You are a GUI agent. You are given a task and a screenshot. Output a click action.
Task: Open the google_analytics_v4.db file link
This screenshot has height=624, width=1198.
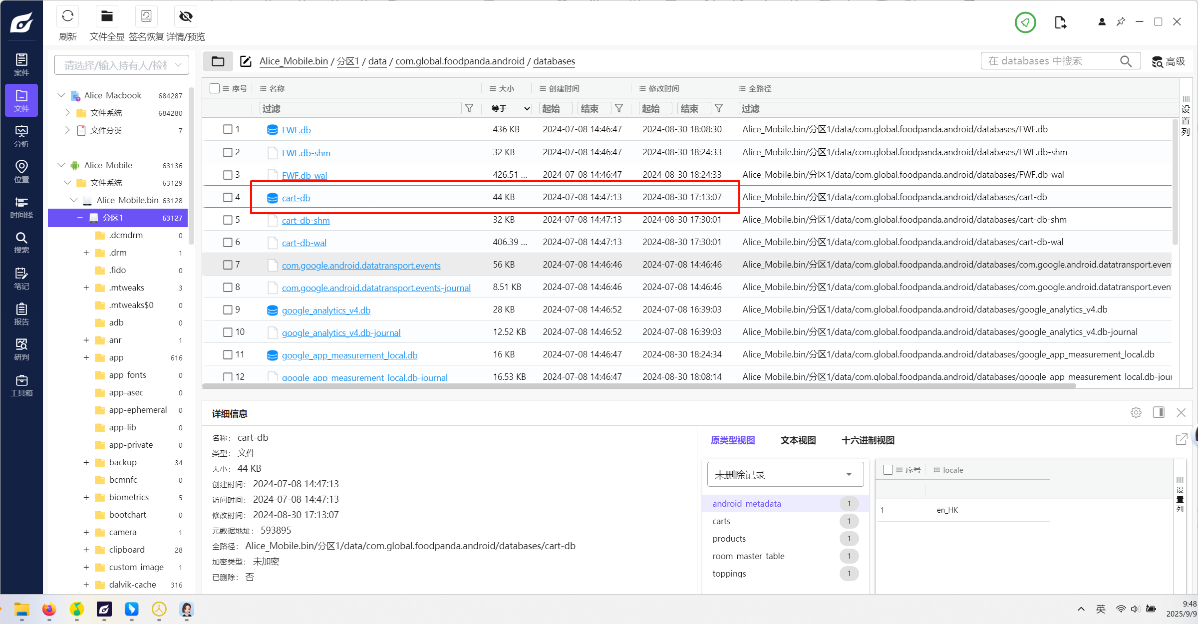[x=326, y=311]
